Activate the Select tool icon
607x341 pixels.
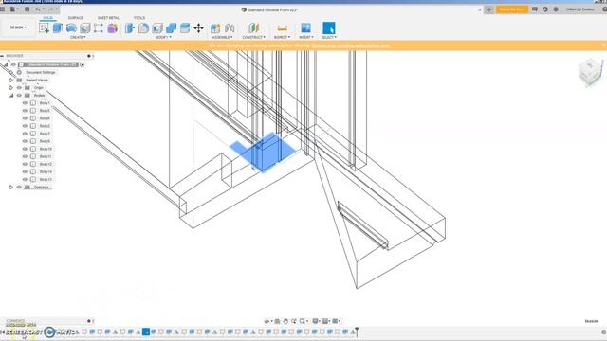coord(329,27)
